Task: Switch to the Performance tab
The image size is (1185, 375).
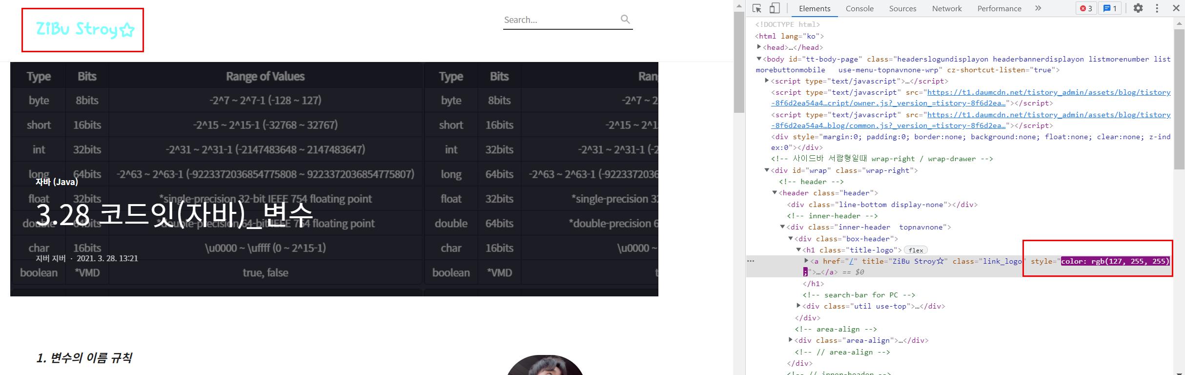Action: [x=999, y=8]
